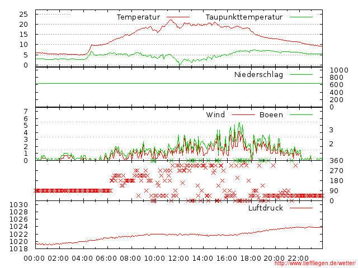Click the Niederschlag legend label
The image size is (358, 268).
click(x=258, y=74)
